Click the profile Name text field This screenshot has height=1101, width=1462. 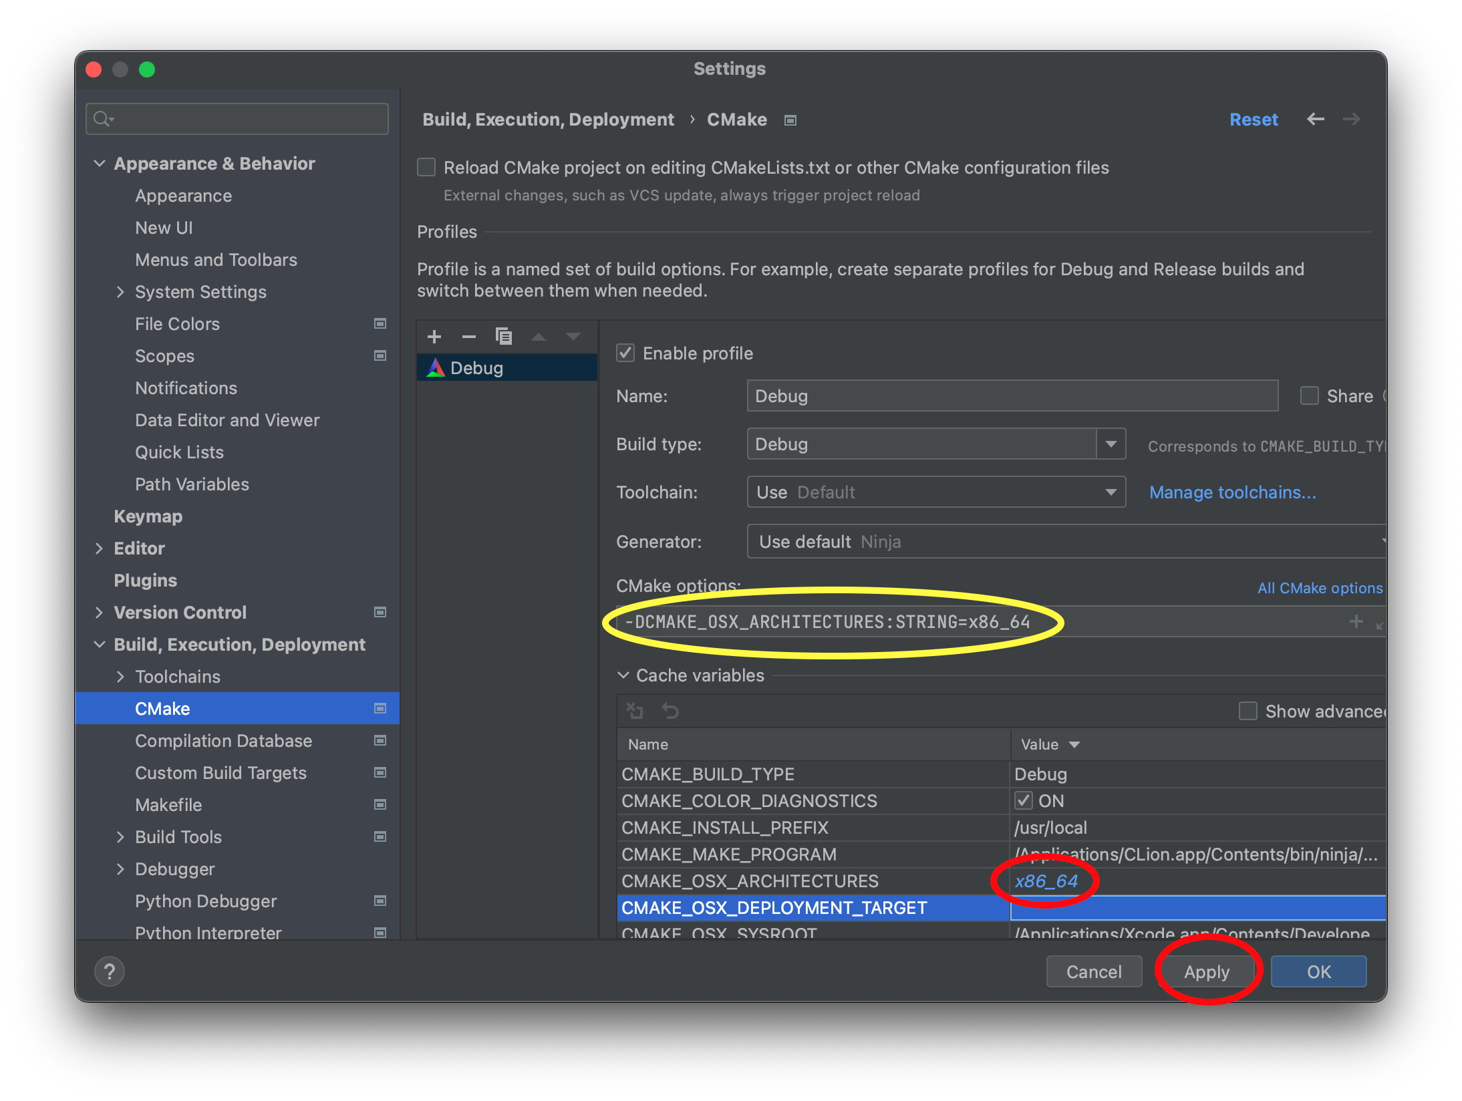(x=1012, y=396)
